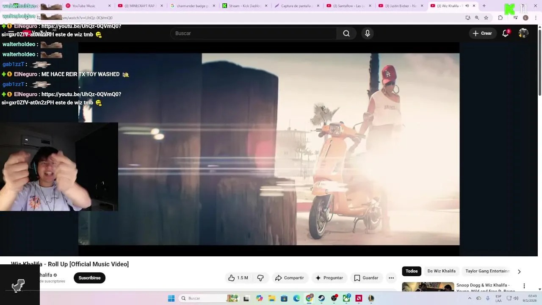Like the video with 1.5 M likes
This screenshot has height=305, width=542.
click(x=238, y=278)
